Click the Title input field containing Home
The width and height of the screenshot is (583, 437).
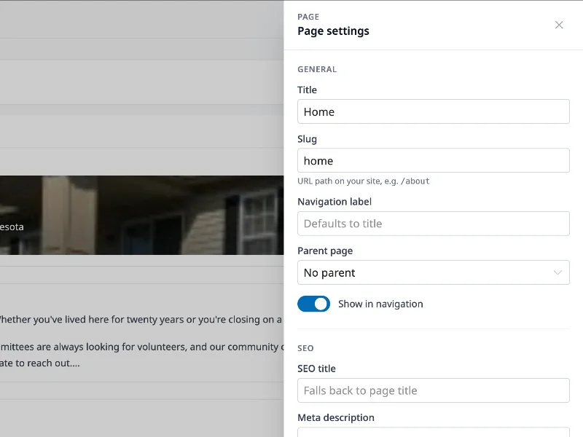[433, 111]
